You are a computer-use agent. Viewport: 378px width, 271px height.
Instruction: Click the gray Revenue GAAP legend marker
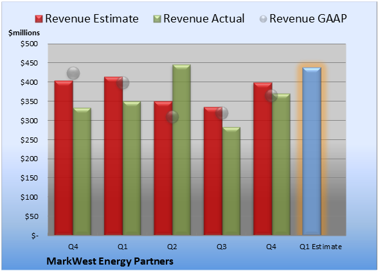click(264, 19)
